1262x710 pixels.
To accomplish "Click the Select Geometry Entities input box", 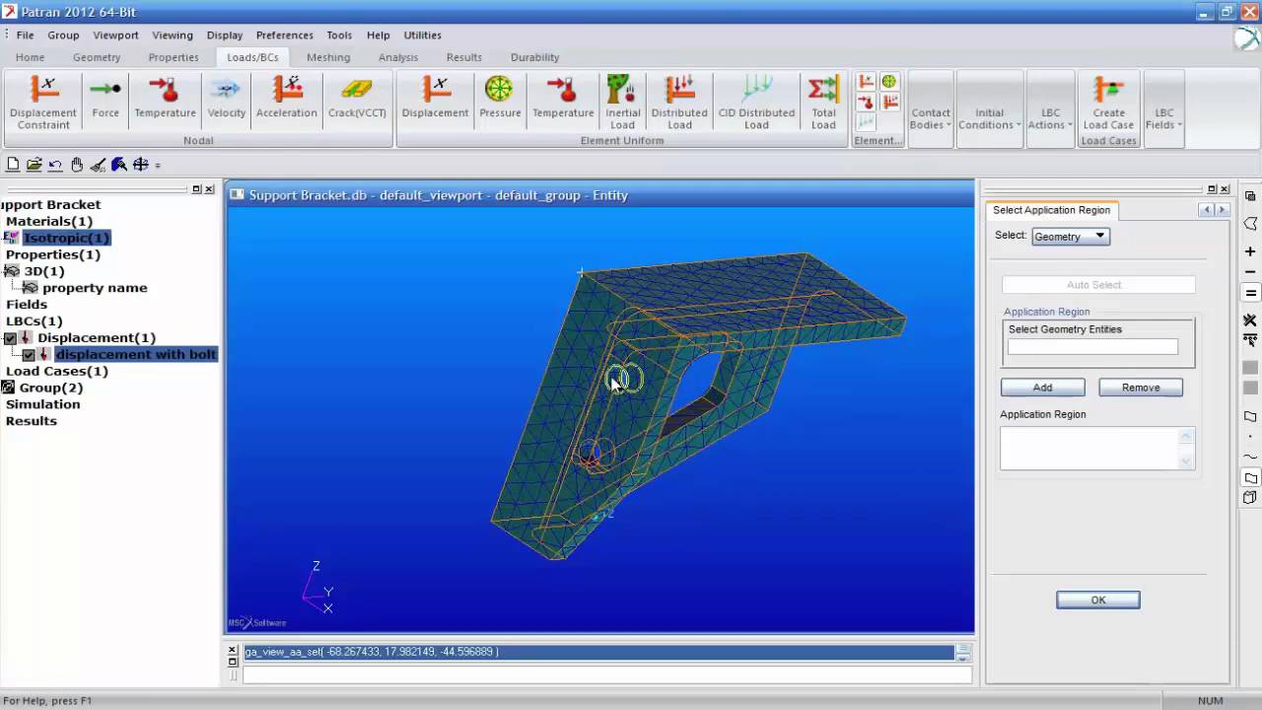I will [1092, 346].
